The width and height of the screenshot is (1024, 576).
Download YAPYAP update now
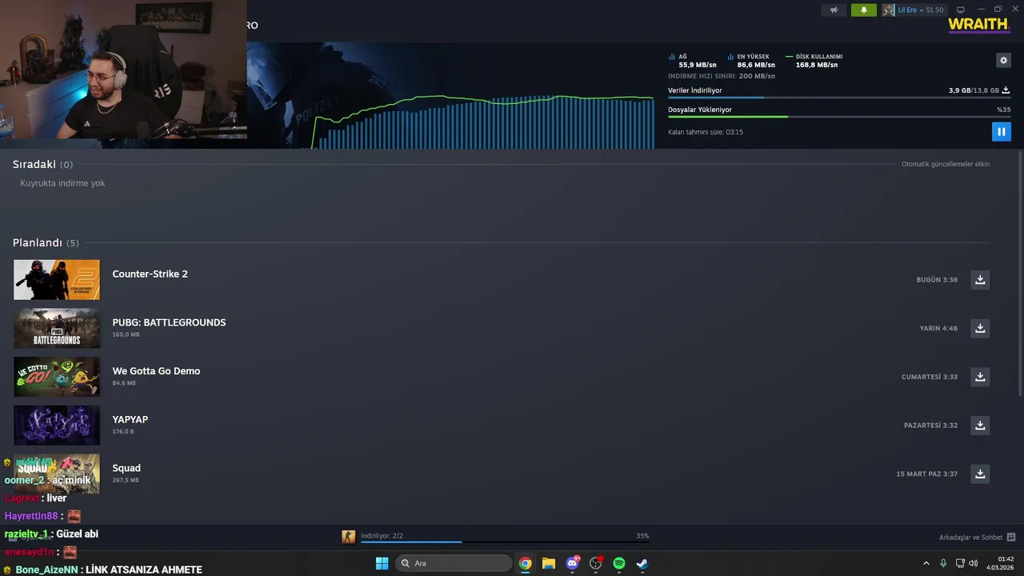[x=980, y=425]
